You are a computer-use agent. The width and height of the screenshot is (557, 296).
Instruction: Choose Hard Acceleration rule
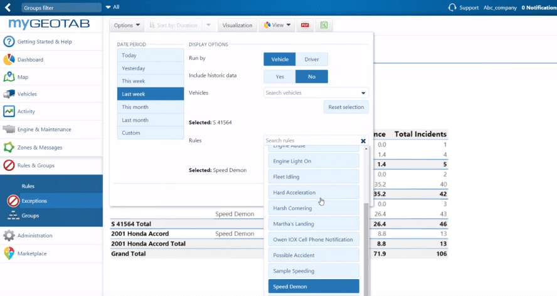[314, 193]
